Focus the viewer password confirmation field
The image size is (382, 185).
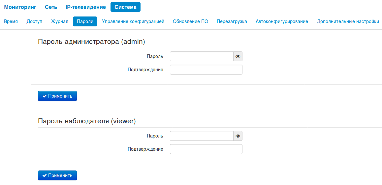click(x=206, y=149)
